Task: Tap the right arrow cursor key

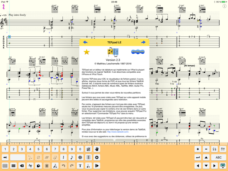Action: [x=214, y=166]
